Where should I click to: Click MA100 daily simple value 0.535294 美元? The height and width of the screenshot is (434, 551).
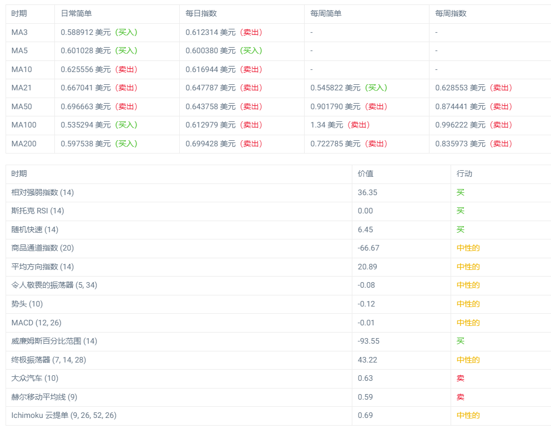point(86,125)
